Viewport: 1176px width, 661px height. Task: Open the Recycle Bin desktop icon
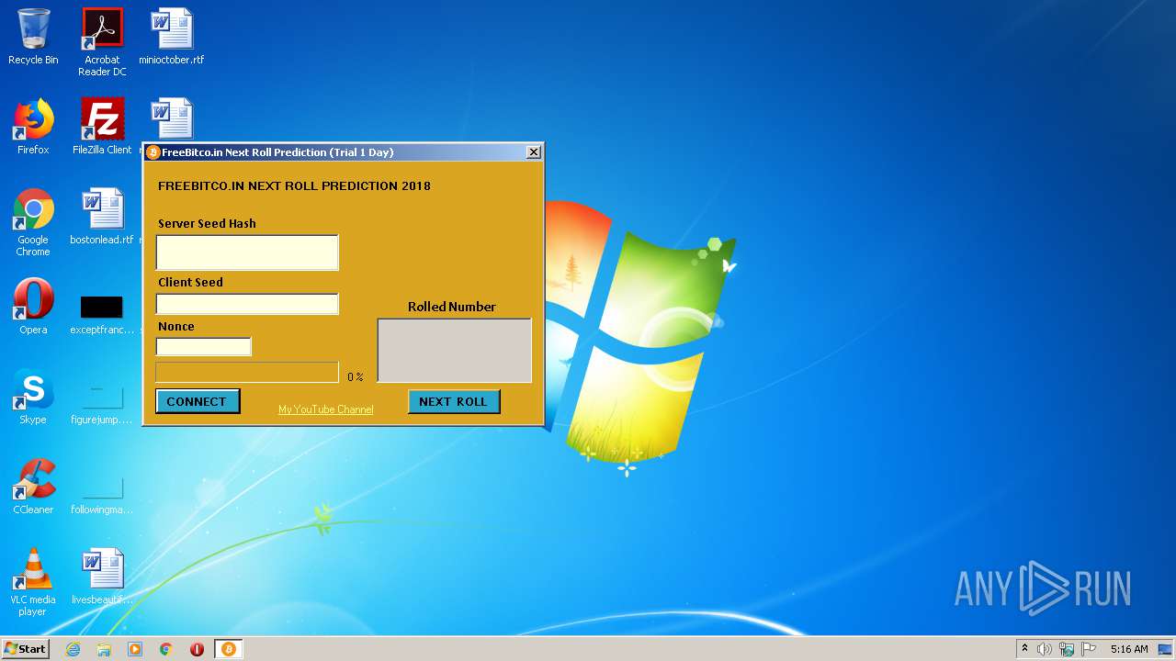tap(33, 37)
